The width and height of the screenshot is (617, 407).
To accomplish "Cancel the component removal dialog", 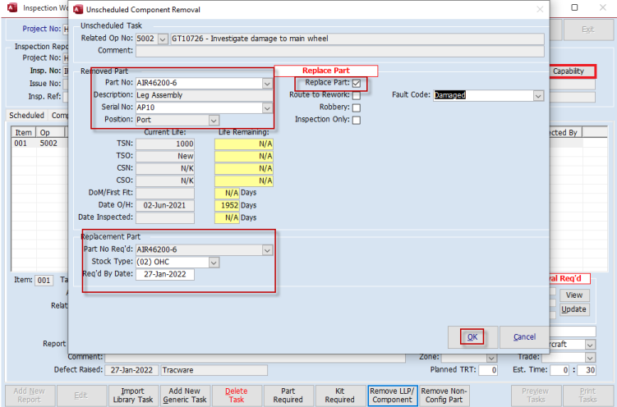I will (523, 336).
